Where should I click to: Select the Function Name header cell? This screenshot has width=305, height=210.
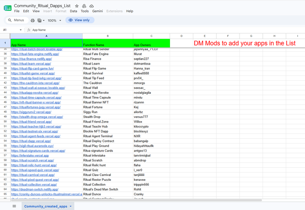click(x=108, y=43)
